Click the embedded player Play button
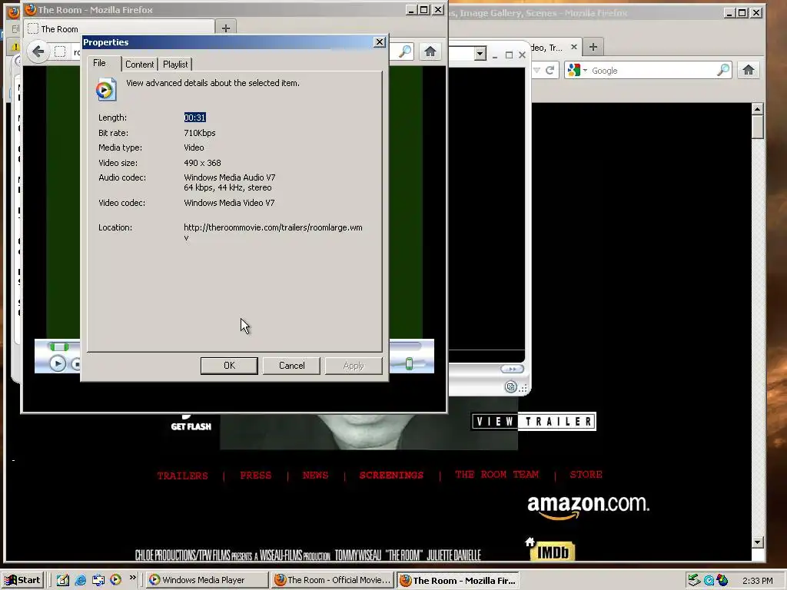The width and height of the screenshot is (787, 590). point(58,363)
